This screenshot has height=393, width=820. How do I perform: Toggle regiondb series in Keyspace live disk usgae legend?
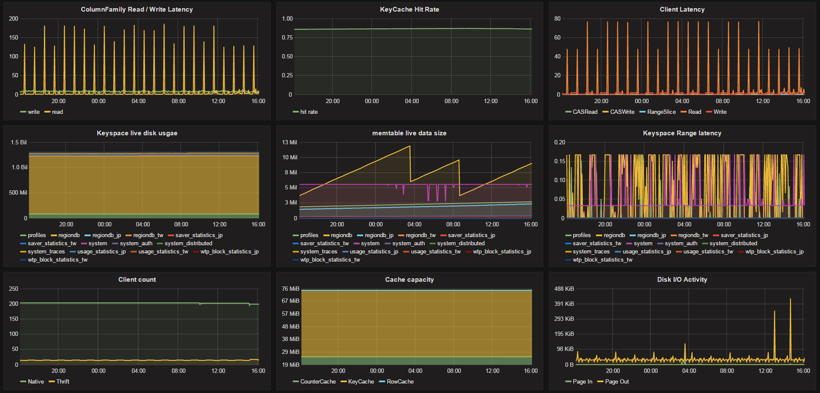pos(69,235)
